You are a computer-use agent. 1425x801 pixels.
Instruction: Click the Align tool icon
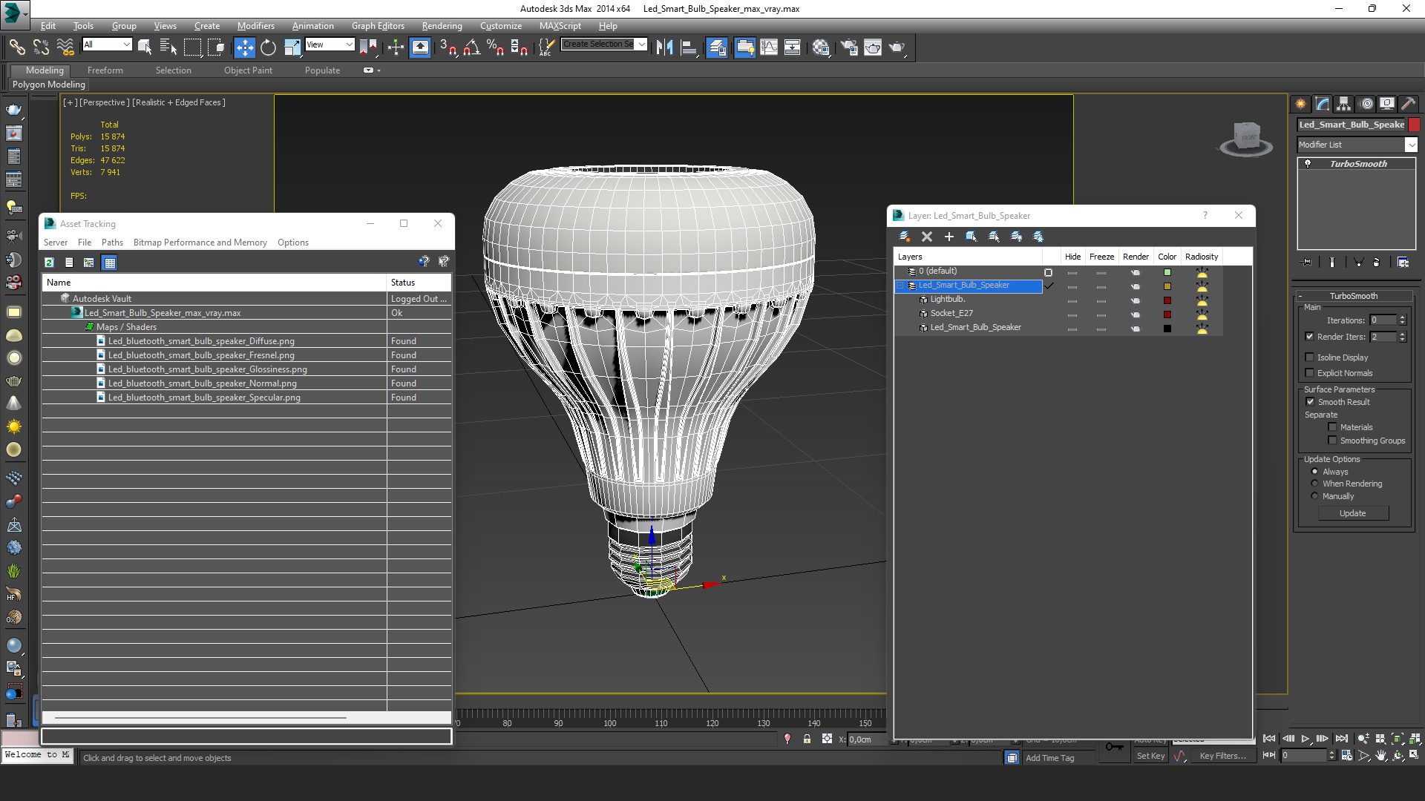[x=689, y=47]
